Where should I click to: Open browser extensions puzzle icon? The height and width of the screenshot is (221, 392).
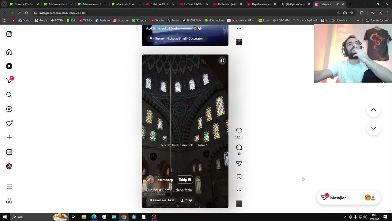point(362,13)
